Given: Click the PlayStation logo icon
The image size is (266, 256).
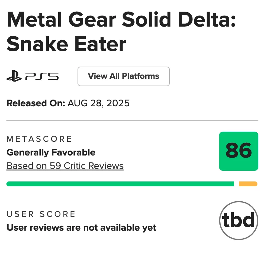Looking at the screenshot, I should 14,76.
